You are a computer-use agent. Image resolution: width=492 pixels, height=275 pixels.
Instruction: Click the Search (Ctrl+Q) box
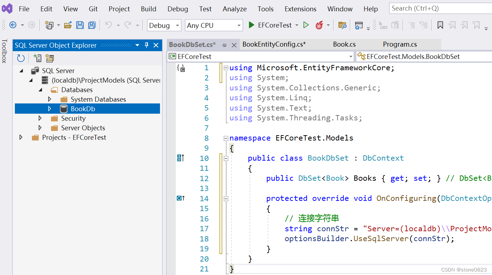(440, 8)
